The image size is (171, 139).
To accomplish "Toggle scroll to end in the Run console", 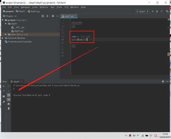I will click(x=9, y=99).
